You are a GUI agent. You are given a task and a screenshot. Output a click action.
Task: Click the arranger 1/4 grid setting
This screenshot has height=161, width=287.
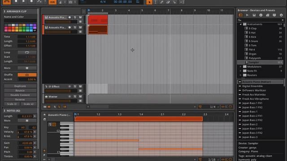click(213, 107)
